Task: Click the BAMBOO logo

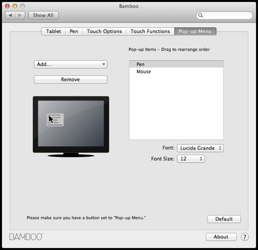Action: (26, 237)
